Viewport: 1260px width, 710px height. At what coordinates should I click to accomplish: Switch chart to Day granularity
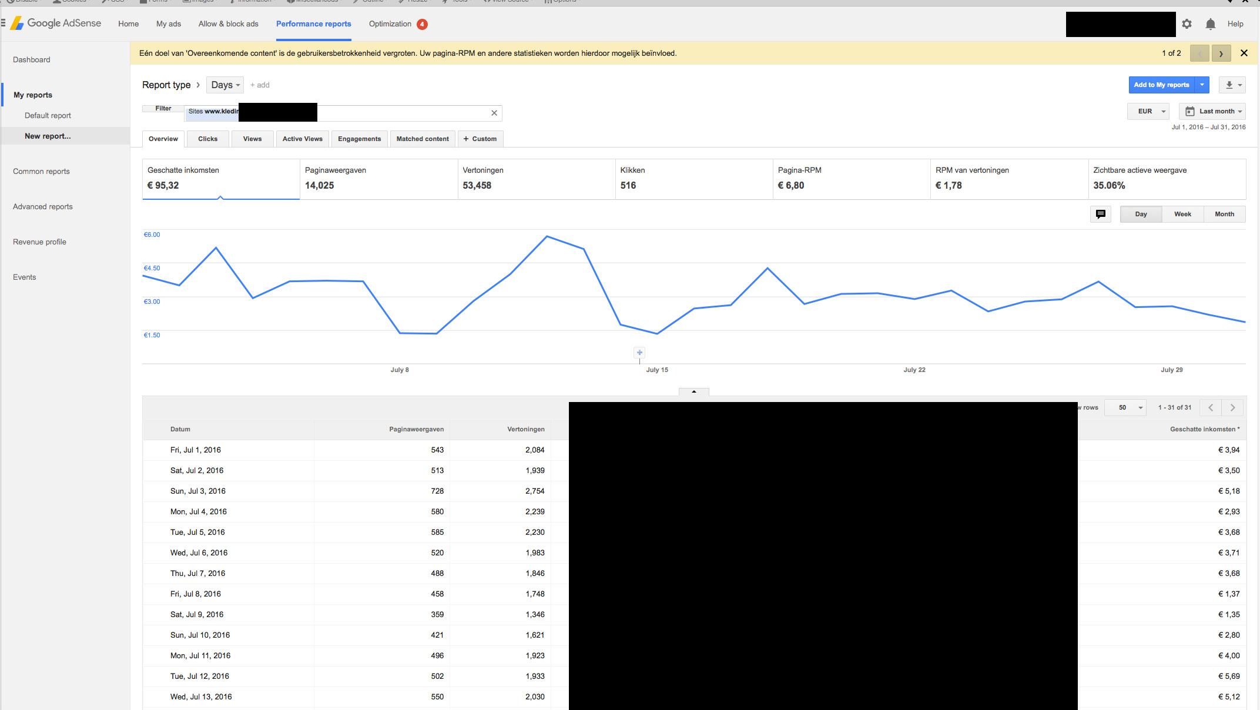pos(1141,214)
